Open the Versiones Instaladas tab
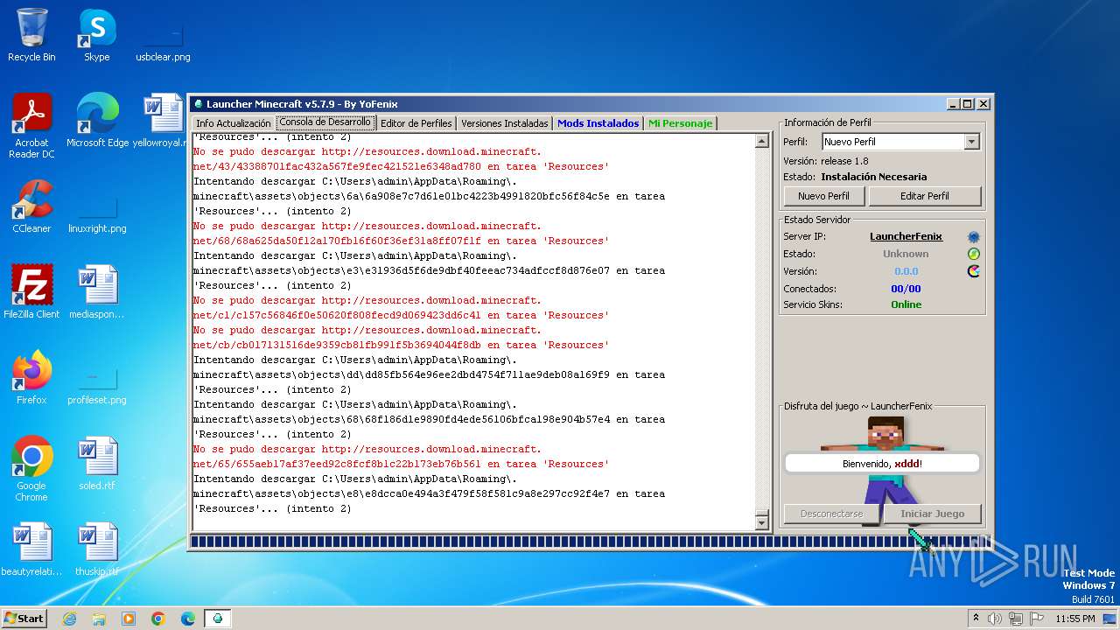1120x630 pixels. 505,123
